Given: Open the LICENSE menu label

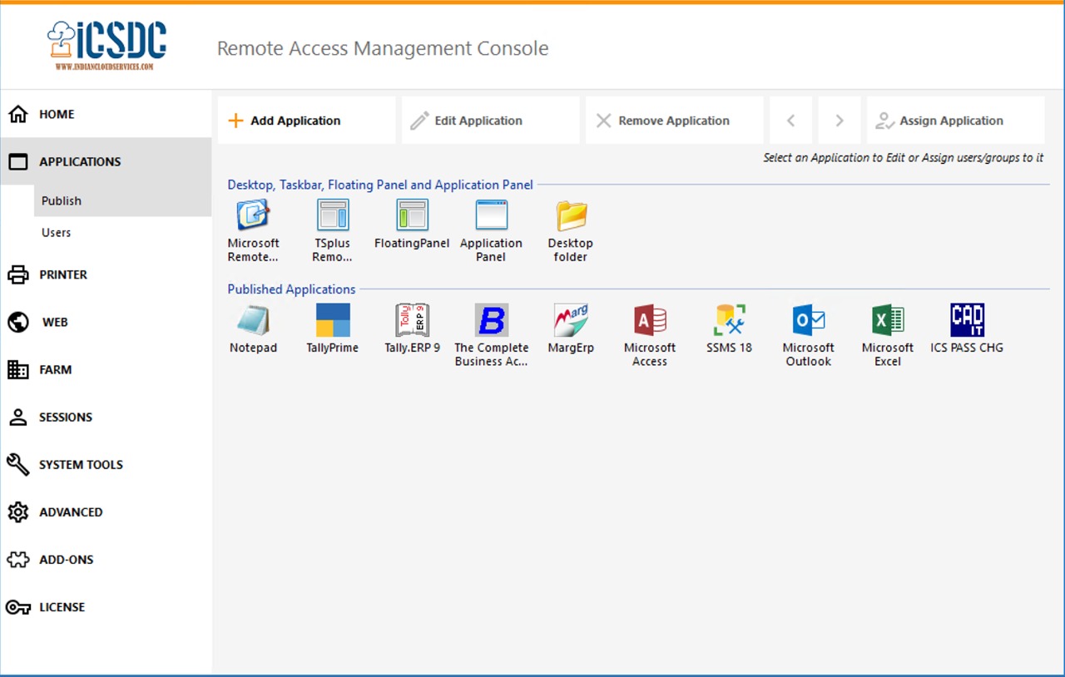Looking at the screenshot, I should click(x=62, y=606).
